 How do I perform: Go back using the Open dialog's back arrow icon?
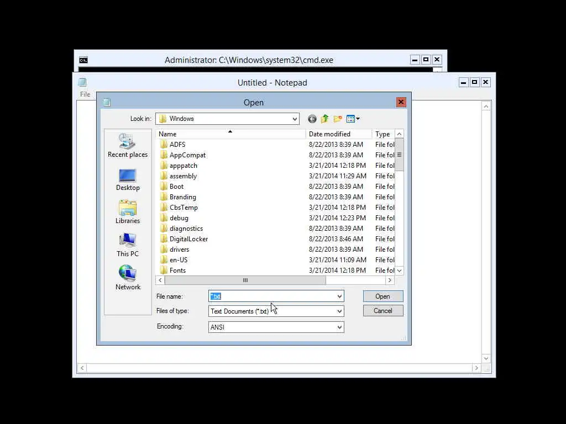click(x=312, y=119)
